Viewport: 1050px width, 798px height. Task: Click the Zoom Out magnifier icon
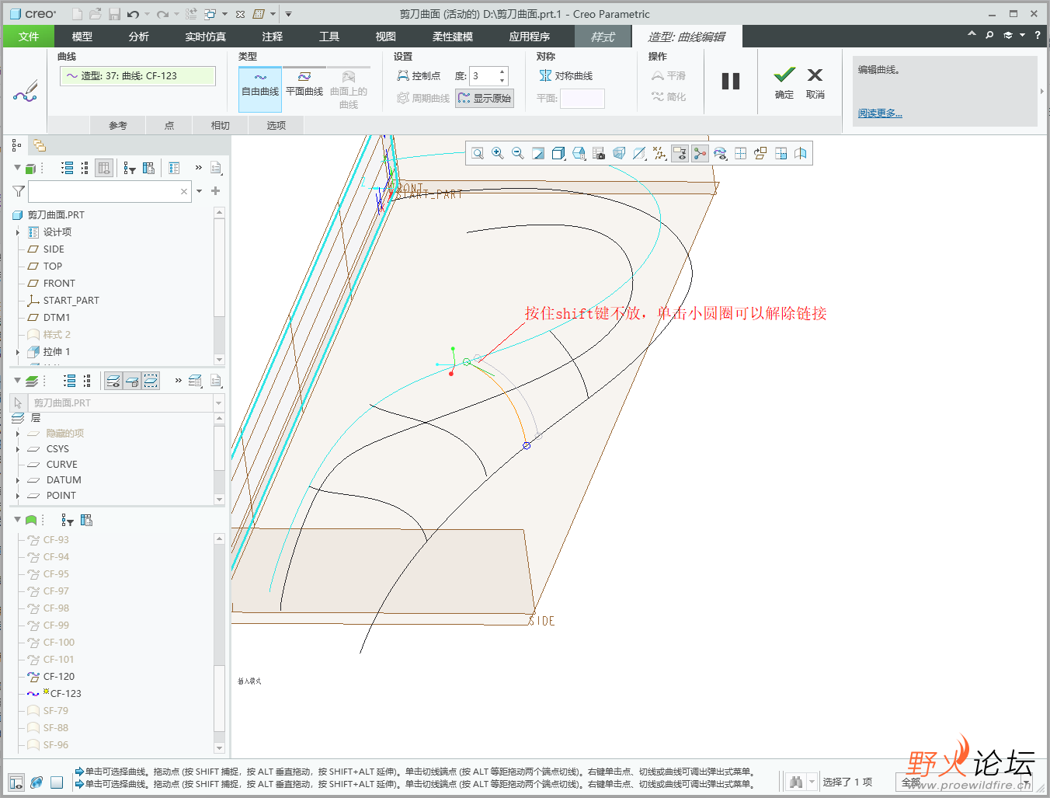(518, 153)
